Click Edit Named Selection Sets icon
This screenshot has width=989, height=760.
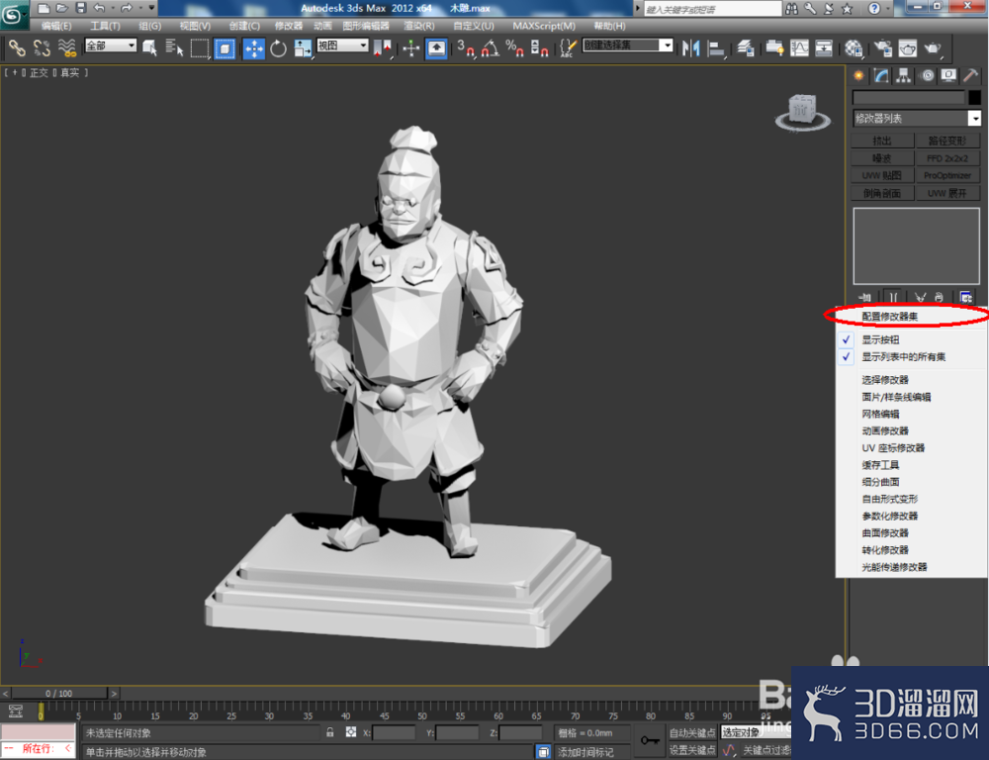568,47
